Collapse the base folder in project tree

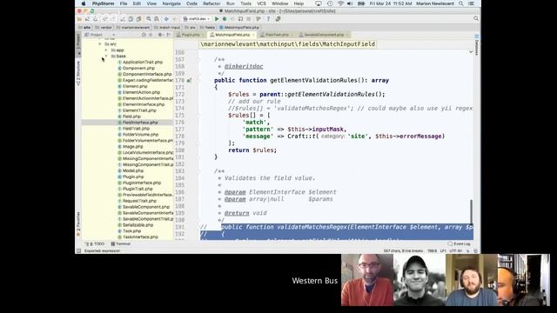[106, 56]
